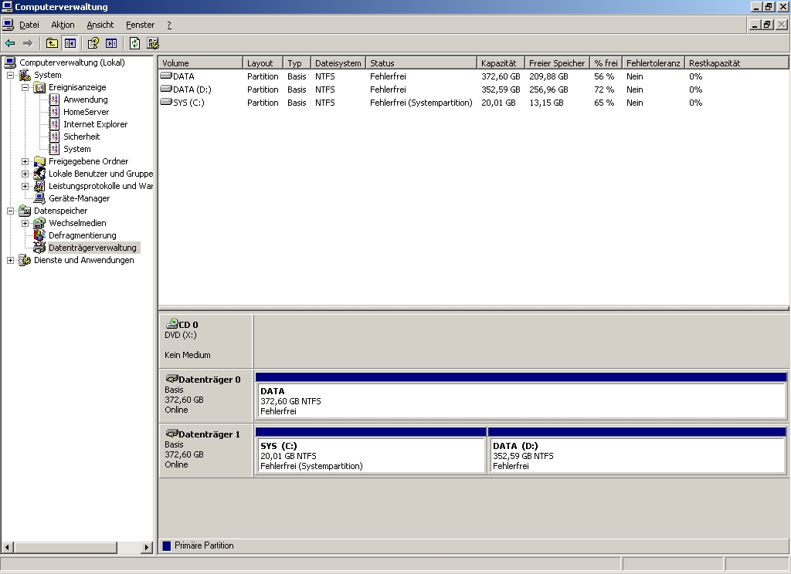
Task: Open help via the question-mark toolbar icon
Action: 93,43
